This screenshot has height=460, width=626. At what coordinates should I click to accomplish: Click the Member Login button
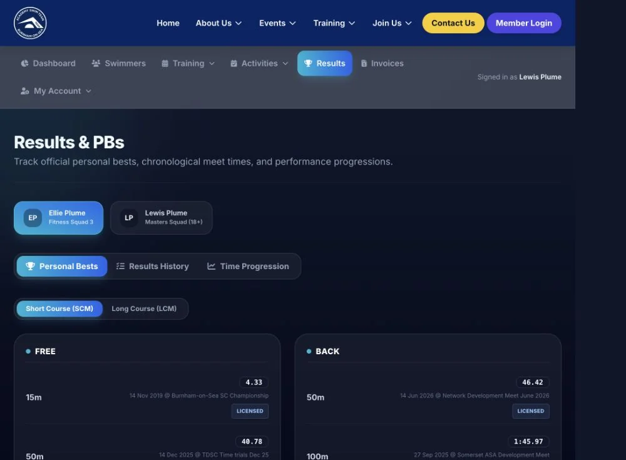point(524,23)
